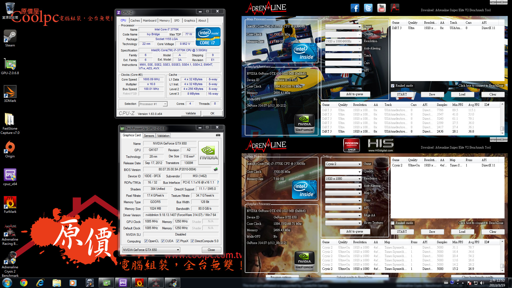512x288 pixels.
Task: Click the GPU-Z BIOS save chip icon
Action: [216, 169]
